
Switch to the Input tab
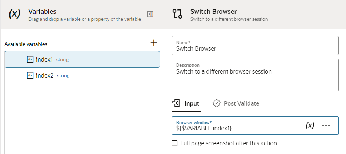186,103
